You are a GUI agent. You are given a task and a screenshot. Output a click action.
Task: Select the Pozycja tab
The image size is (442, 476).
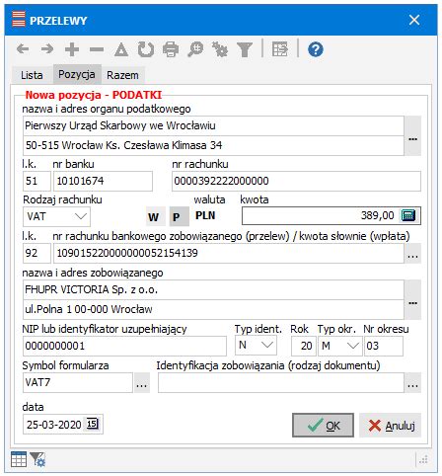click(x=77, y=74)
